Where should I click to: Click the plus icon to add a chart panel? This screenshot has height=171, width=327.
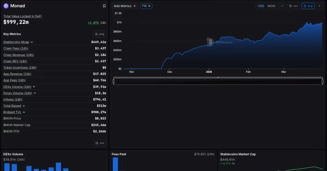pos(319,6)
